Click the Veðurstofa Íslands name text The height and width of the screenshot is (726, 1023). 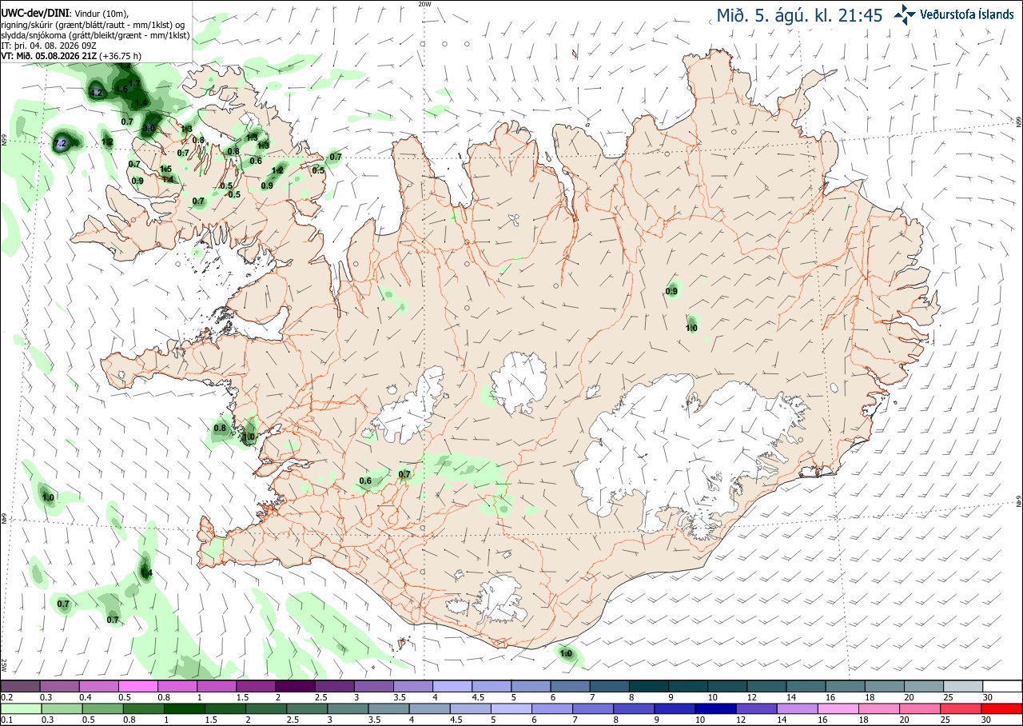point(967,14)
